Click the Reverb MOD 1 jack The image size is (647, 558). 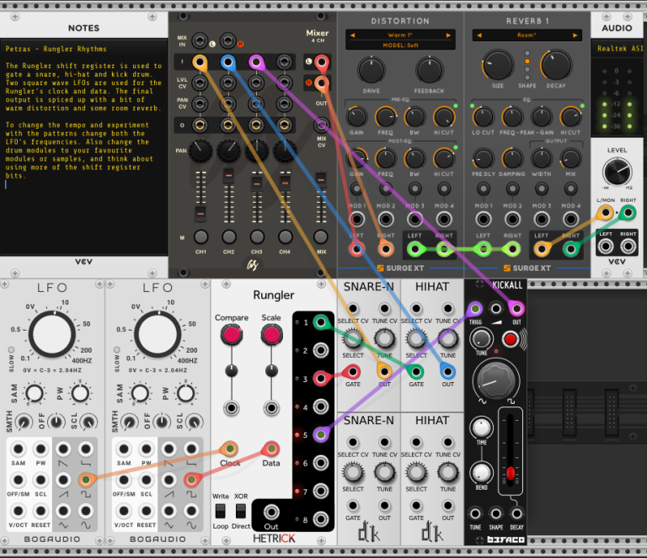pyautogui.click(x=484, y=219)
